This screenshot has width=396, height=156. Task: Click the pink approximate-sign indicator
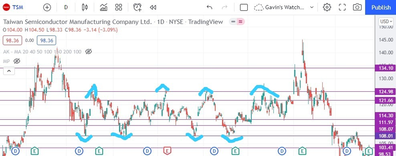[241, 22]
